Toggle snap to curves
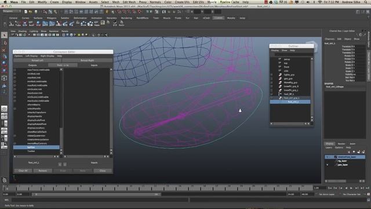 (124, 12)
